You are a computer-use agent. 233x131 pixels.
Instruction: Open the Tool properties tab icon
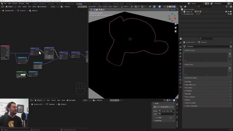181,43
